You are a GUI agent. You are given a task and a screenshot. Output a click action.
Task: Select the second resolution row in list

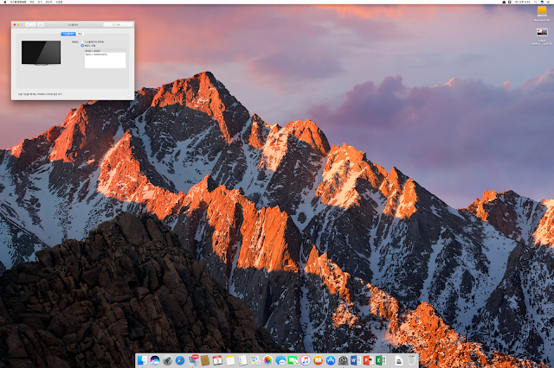click(x=105, y=54)
